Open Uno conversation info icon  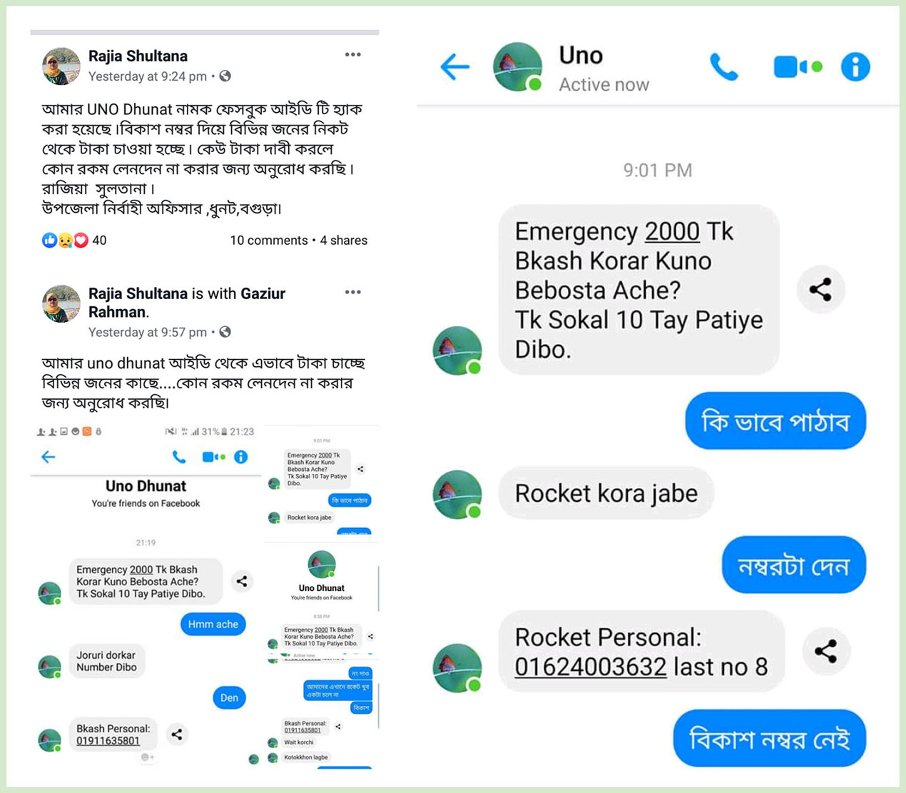coord(855,67)
